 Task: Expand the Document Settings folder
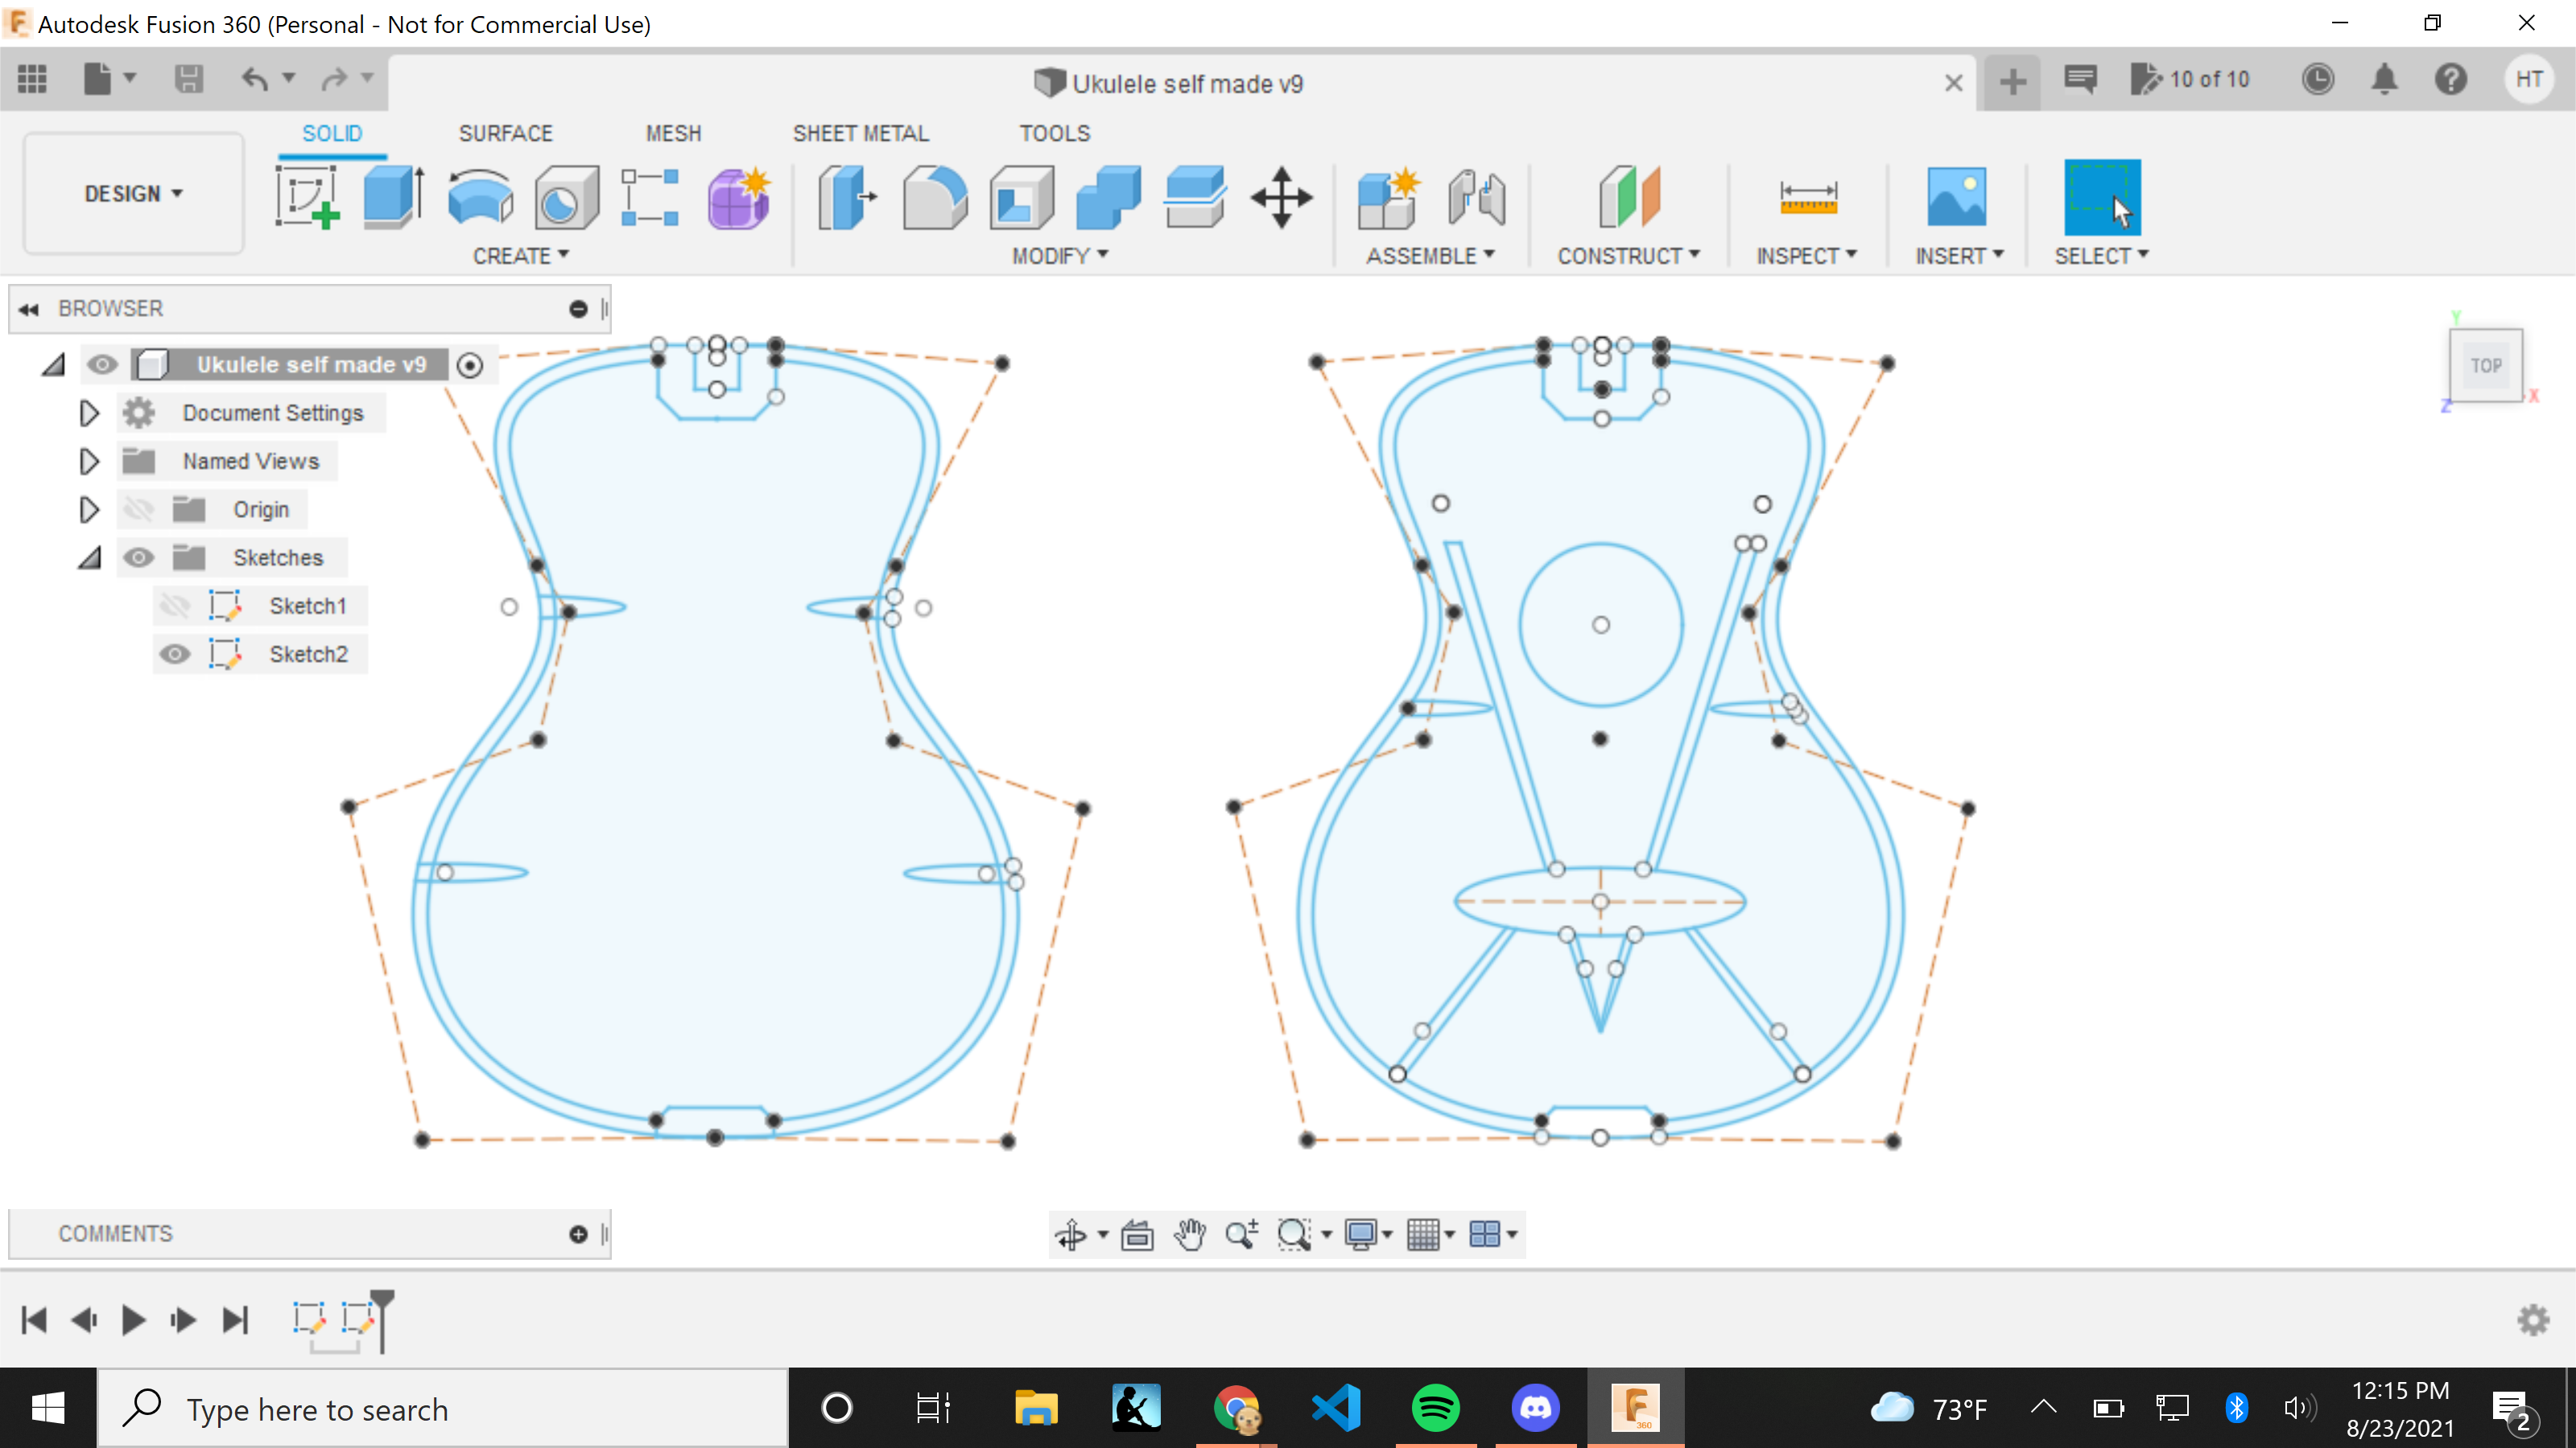(89, 410)
